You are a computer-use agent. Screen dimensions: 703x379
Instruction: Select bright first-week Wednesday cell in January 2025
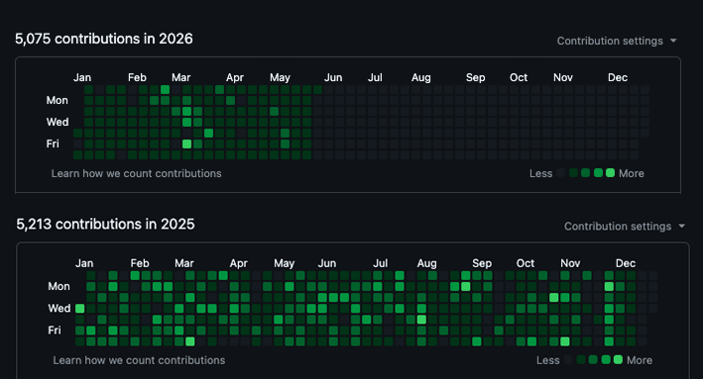79,308
